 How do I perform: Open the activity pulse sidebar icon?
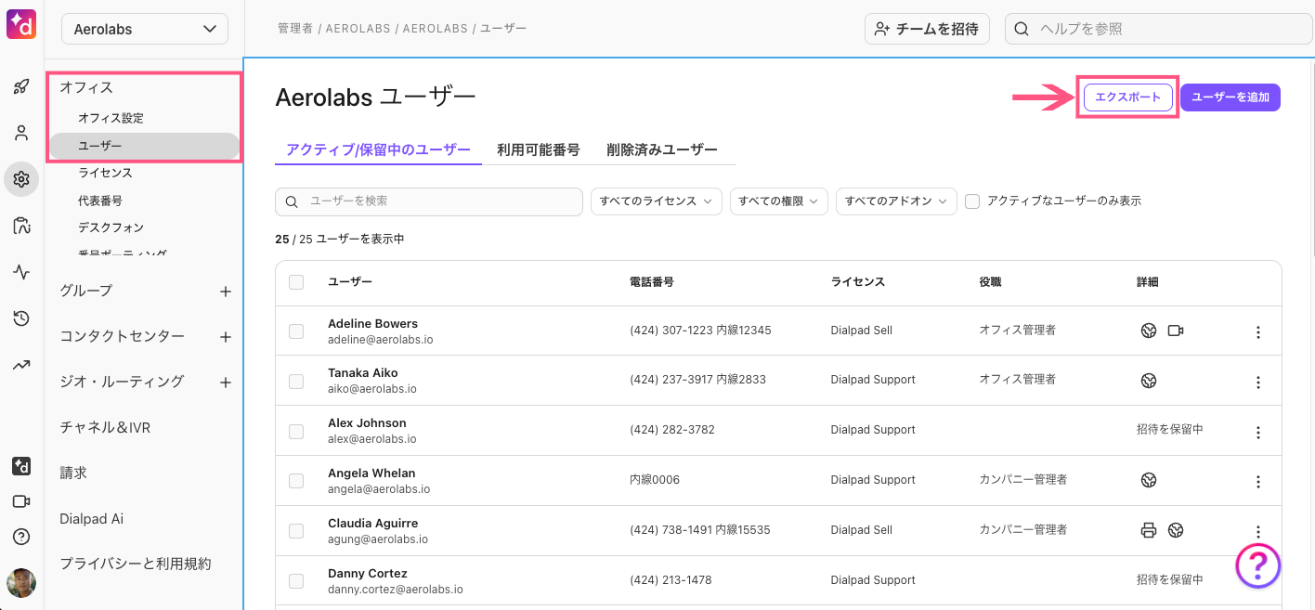[x=21, y=272]
